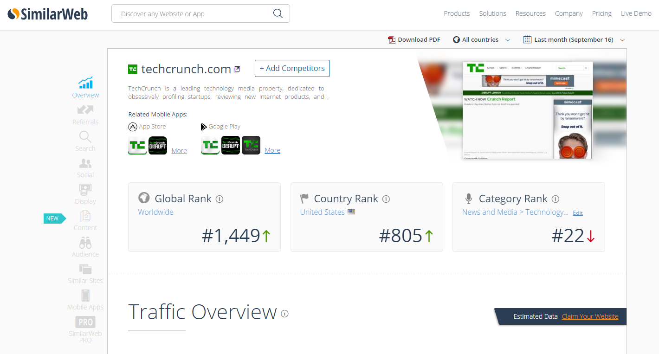This screenshot has height=354, width=659.
Task: Click the Traffic Overview info icon
Action: [285, 314]
